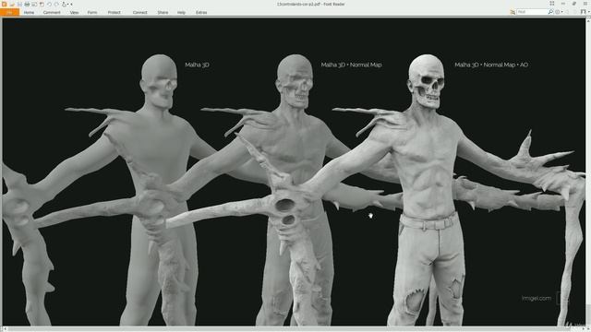
Task: Open the search settings gear dropdown
Action: pos(559,12)
